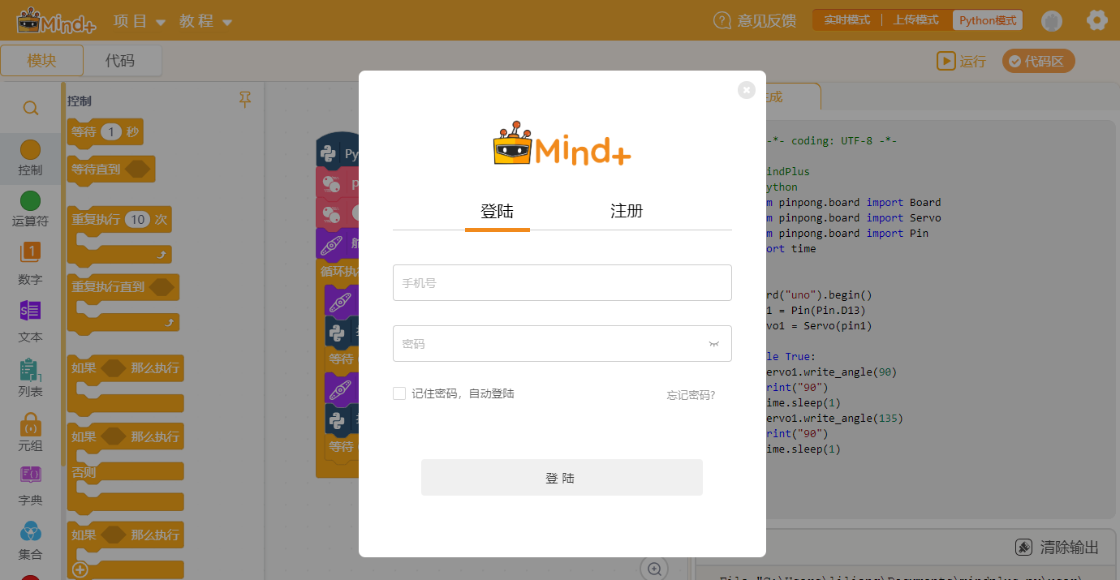Select the 数字 category

pos(30,264)
